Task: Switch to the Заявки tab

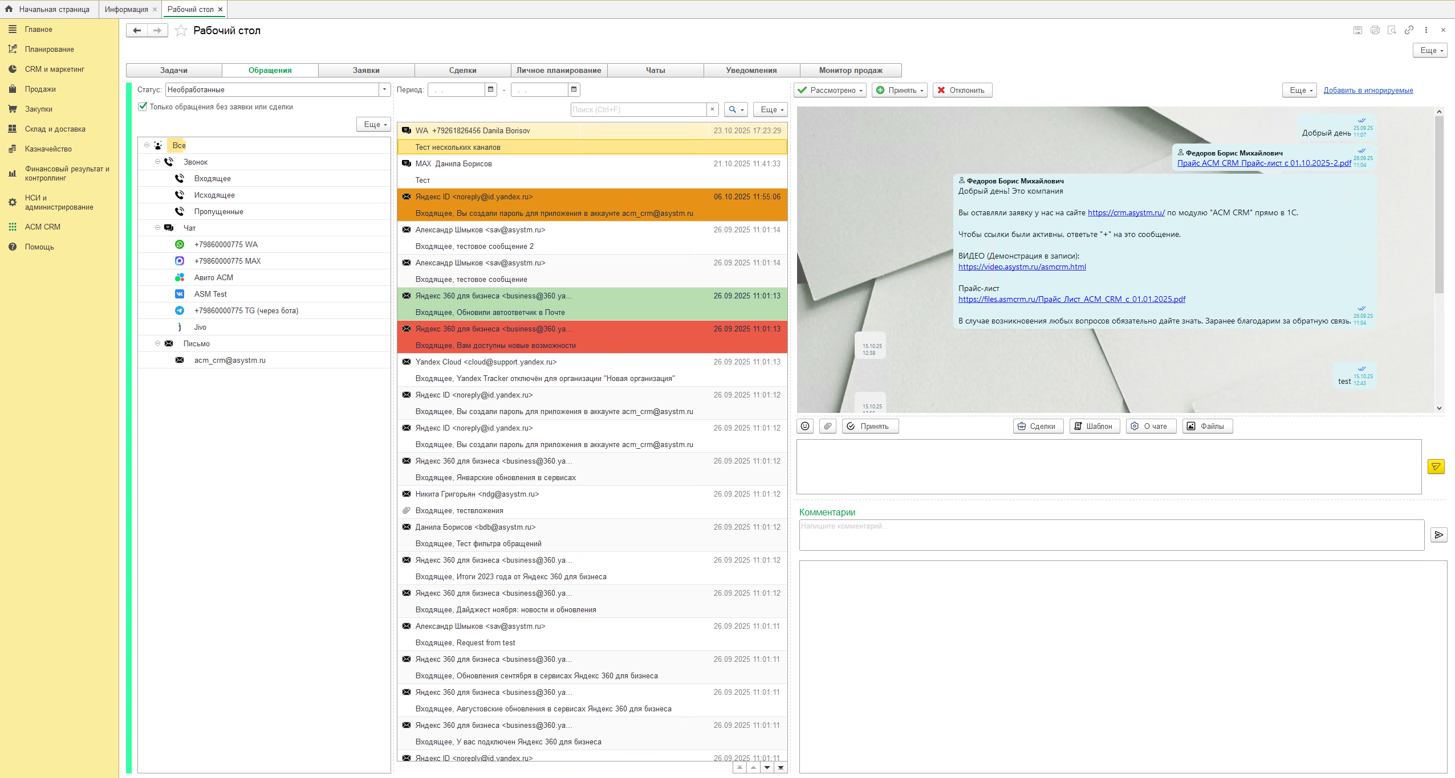Action: tap(366, 70)
